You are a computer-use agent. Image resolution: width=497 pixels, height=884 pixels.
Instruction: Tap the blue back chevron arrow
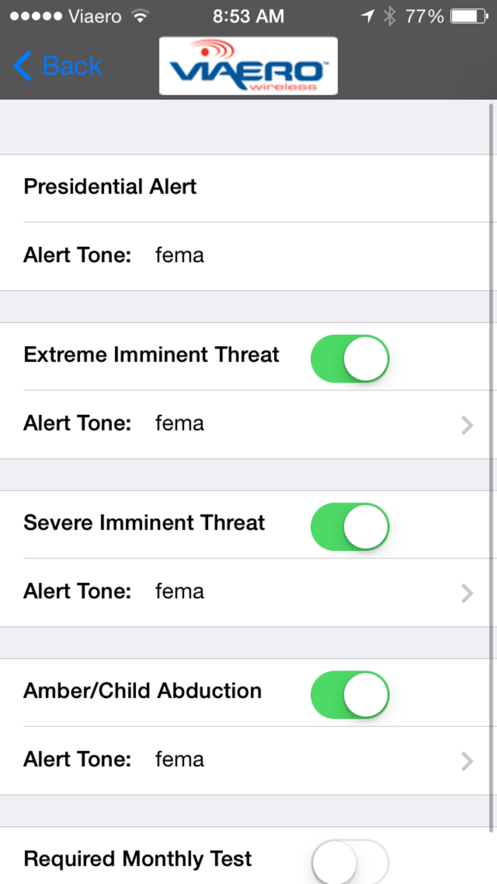[22, 66]
